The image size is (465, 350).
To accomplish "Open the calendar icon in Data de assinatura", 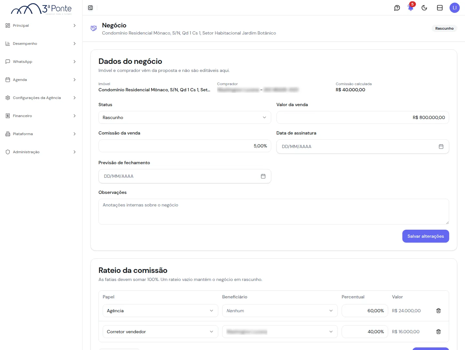I will 441,146.
